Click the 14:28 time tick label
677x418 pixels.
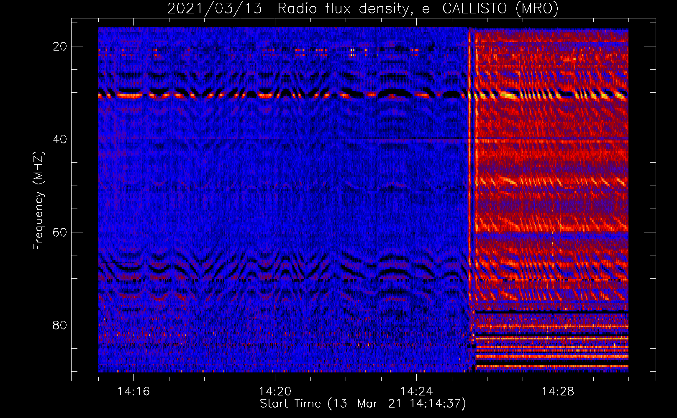point(558,391)
